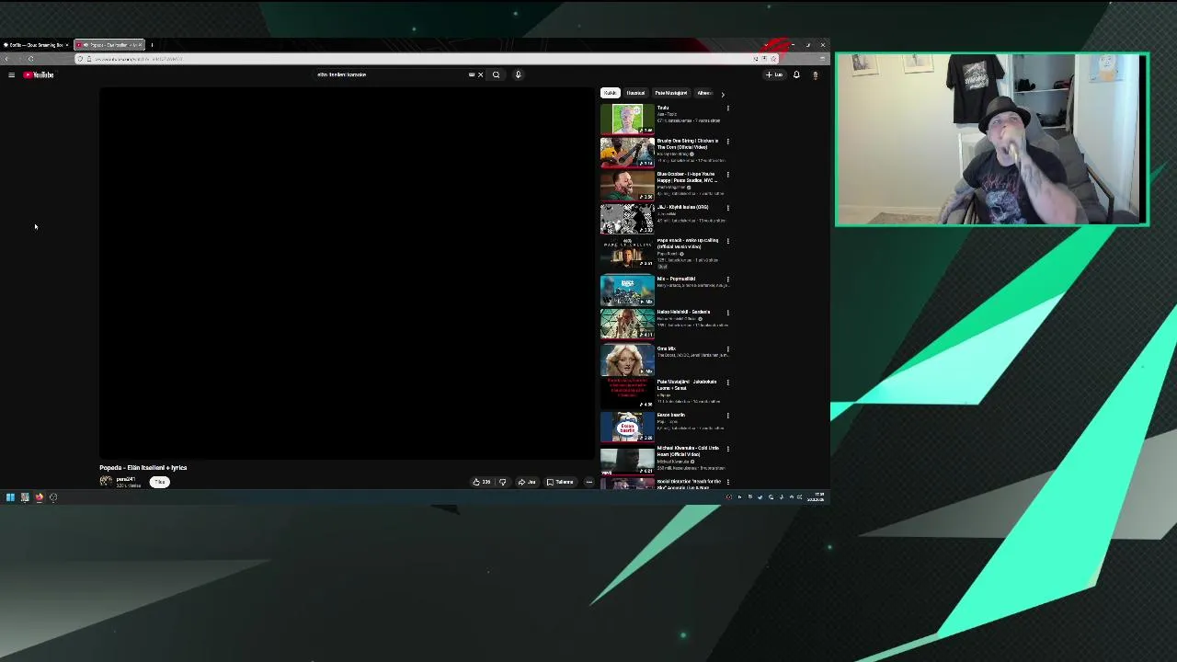Open a new browser tab with plus
Viewport: 1177px width, 662px height.
pyautogui.click(x=152, y=45)
